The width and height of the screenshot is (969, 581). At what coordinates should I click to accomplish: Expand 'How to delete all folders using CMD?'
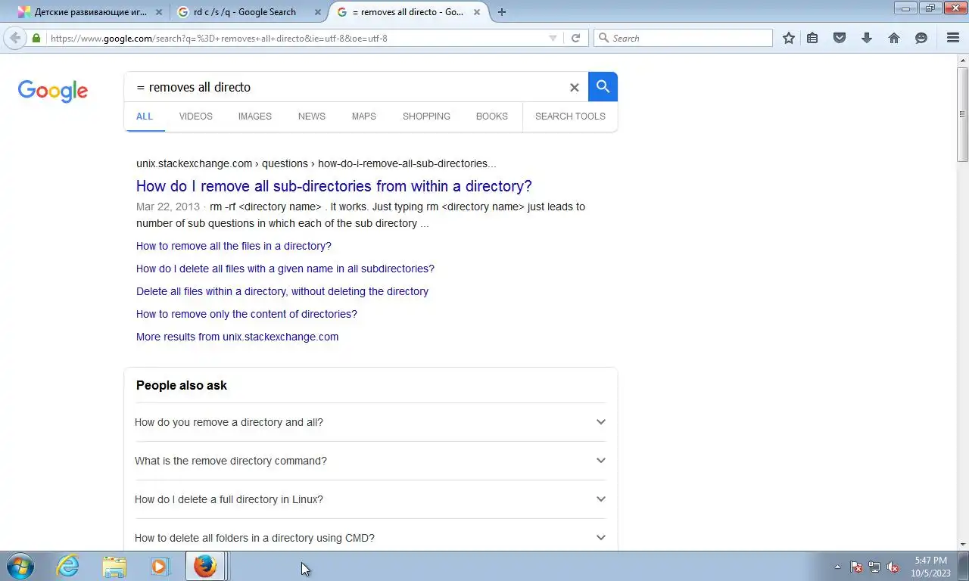(370, 538)
